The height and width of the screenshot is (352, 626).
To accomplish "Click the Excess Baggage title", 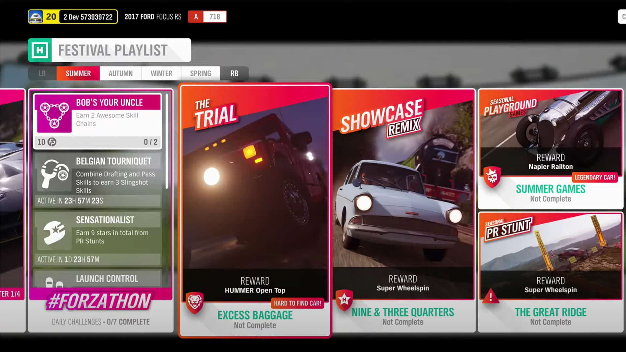I will pyautogui.click(x=255, y=315).
